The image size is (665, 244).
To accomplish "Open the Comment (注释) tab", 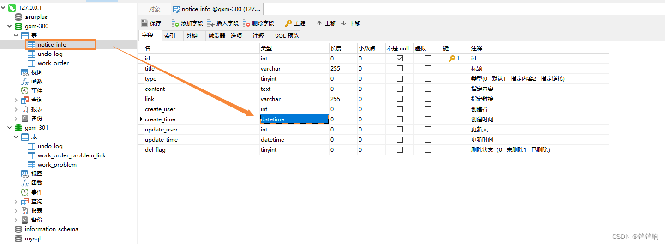I will coord(258,36).
